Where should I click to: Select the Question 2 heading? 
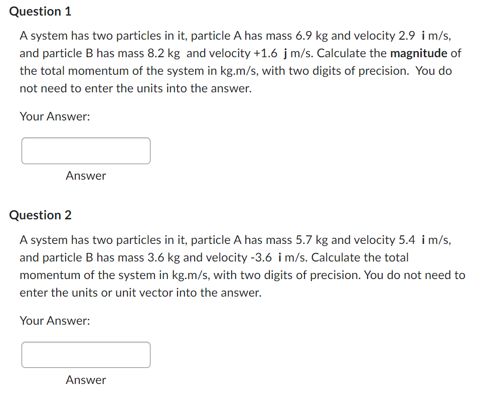click(40, 215)
